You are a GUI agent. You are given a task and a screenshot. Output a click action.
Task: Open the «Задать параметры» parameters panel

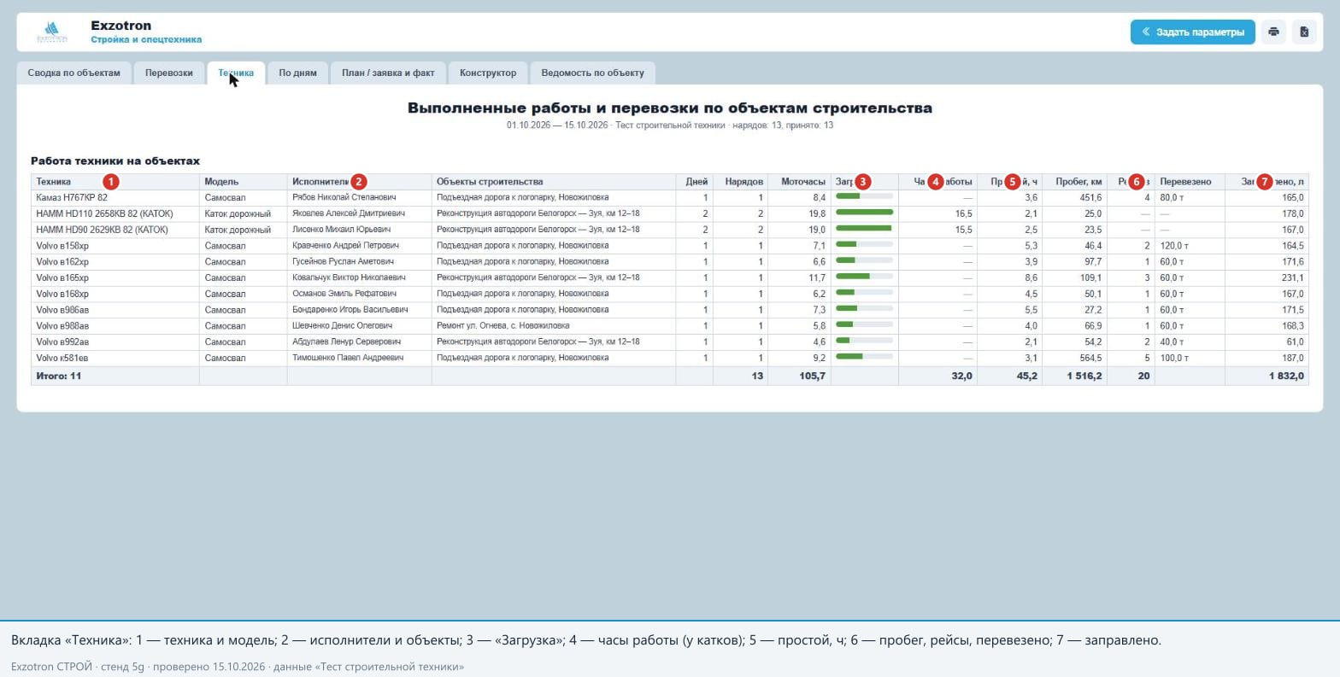1193,32
